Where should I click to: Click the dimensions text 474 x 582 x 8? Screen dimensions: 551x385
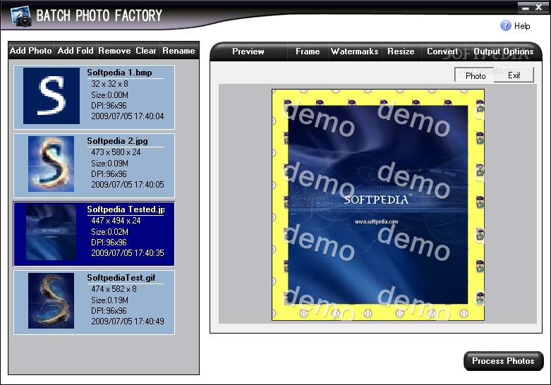pos(114,289)
